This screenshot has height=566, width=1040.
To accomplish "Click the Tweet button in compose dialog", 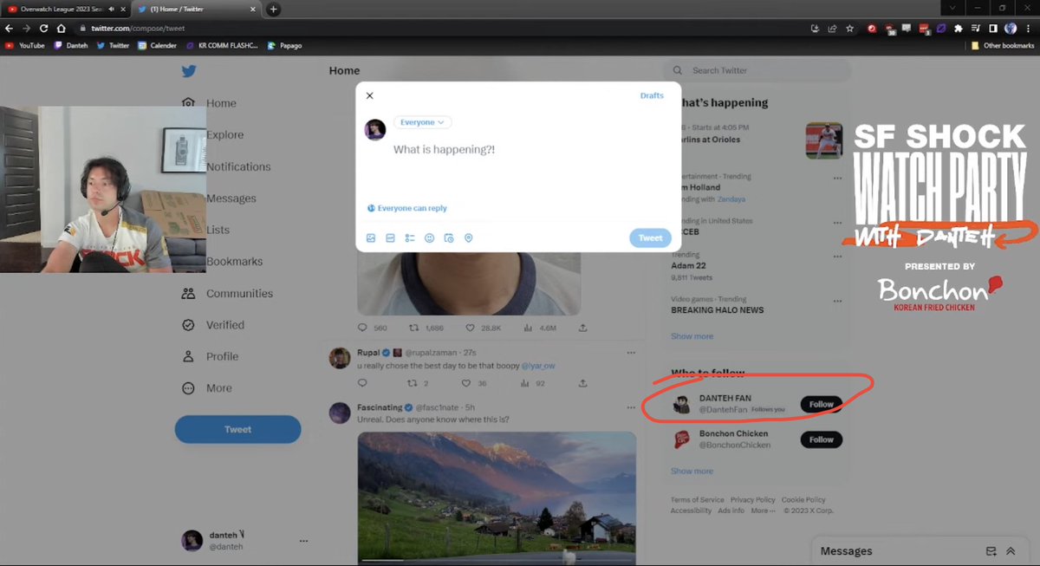I will pos(650,238).
